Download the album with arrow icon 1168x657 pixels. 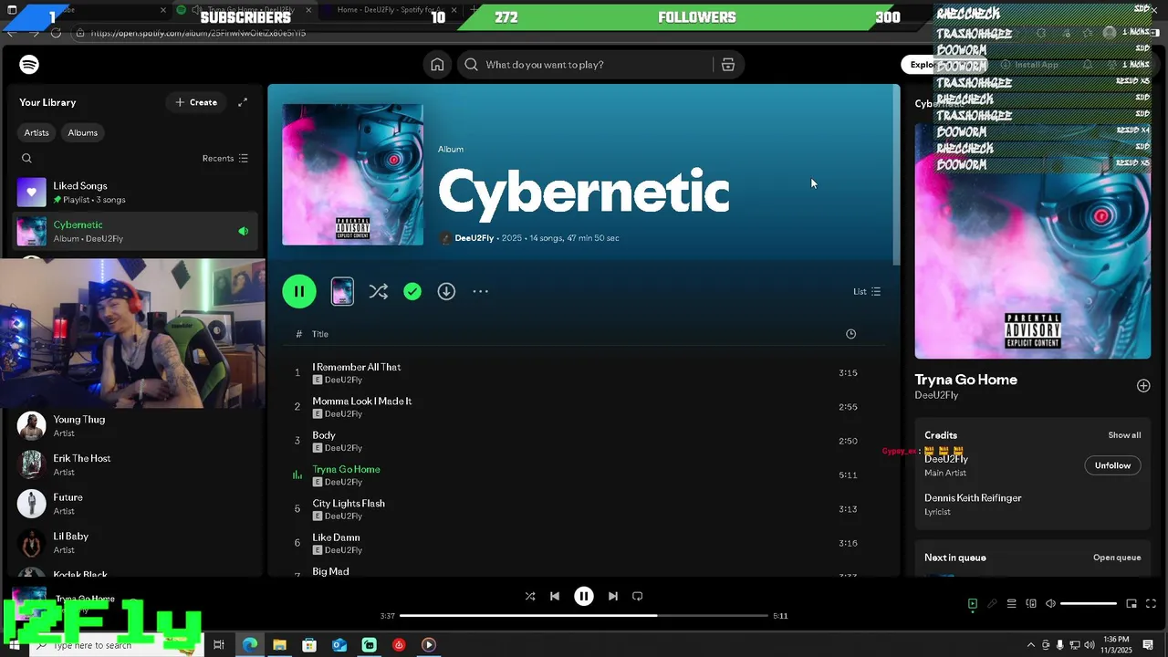pos(446,291)
